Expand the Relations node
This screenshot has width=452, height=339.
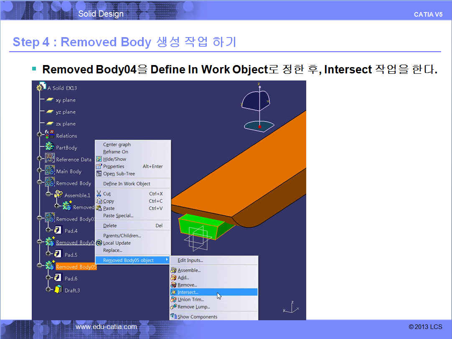[40, 134]
